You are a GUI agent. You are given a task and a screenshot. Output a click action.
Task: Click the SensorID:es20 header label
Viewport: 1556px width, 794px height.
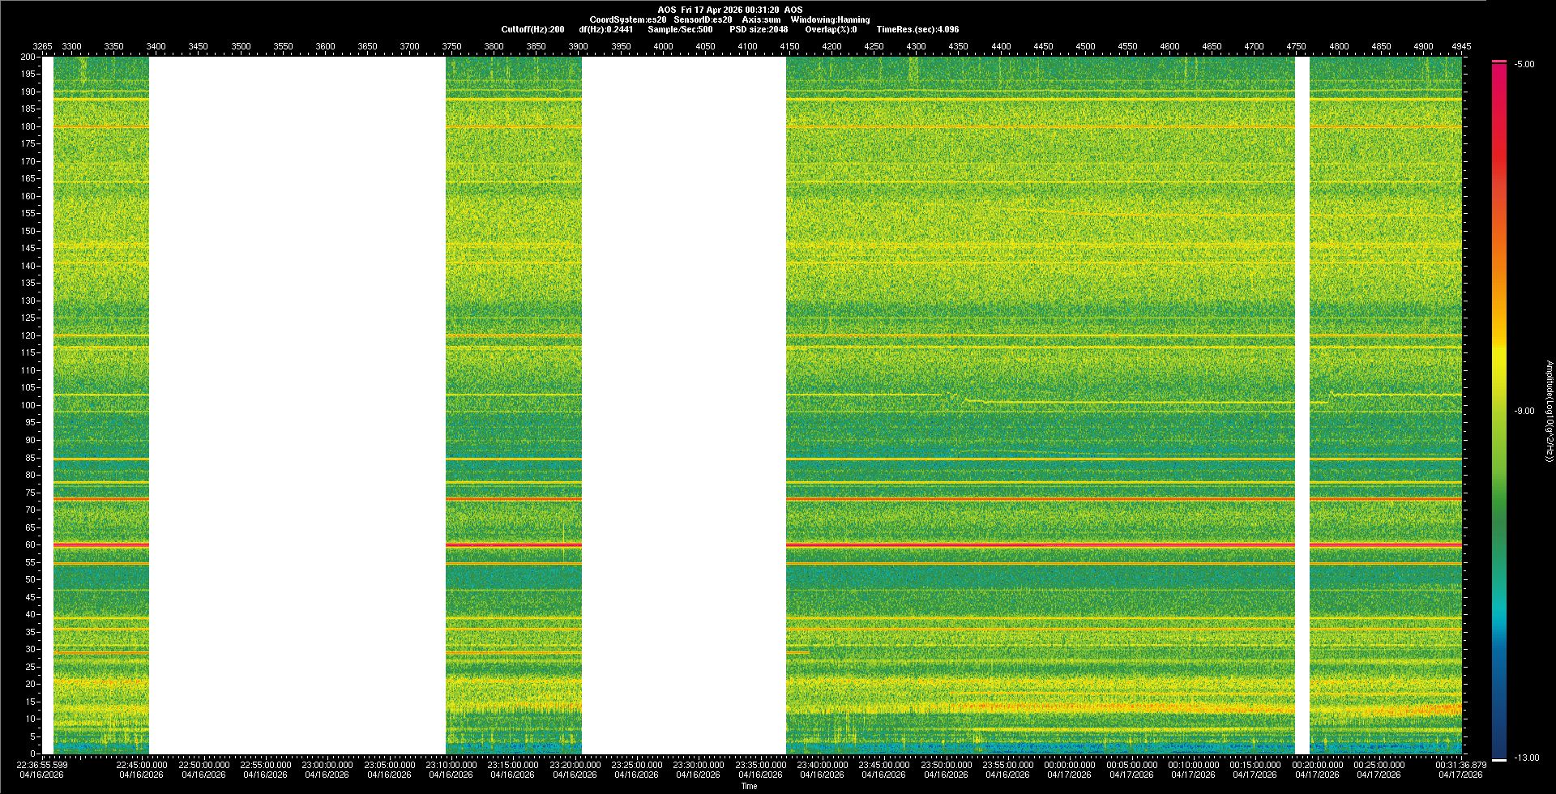pos(703,19)
